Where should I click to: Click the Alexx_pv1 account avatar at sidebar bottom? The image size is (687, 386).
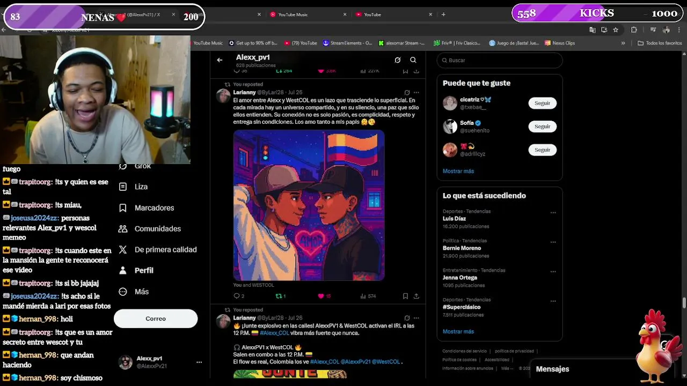[x=125, y=362]
